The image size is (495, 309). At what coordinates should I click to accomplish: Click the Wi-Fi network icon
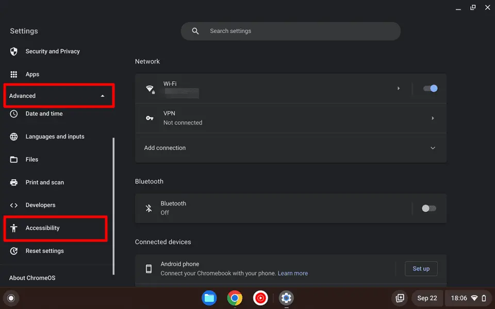(150, 88)
